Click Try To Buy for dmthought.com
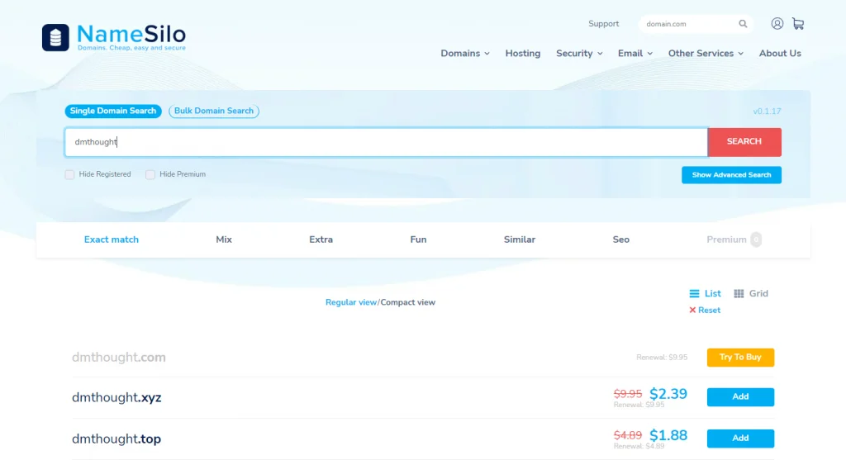846x460 pixels. (740, 357)
